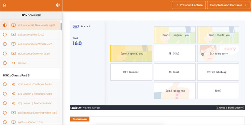This screenshot has height=125, width=251.
Task: Click left chevron on Previous Lecture button
Action: point(177,5)
